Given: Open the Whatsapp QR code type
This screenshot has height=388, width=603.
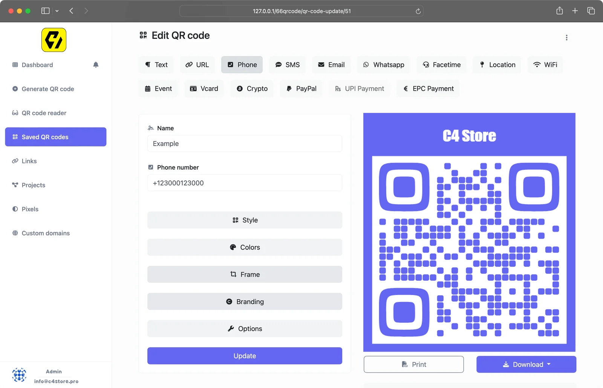Looking at the screenshot, I should 384,65.
